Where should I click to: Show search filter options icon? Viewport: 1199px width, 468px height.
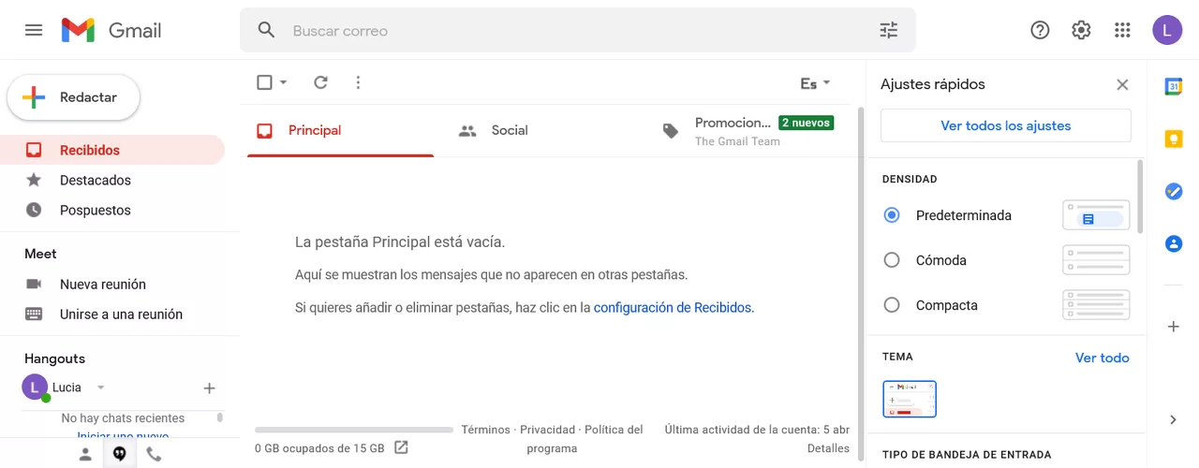point(889,30)
